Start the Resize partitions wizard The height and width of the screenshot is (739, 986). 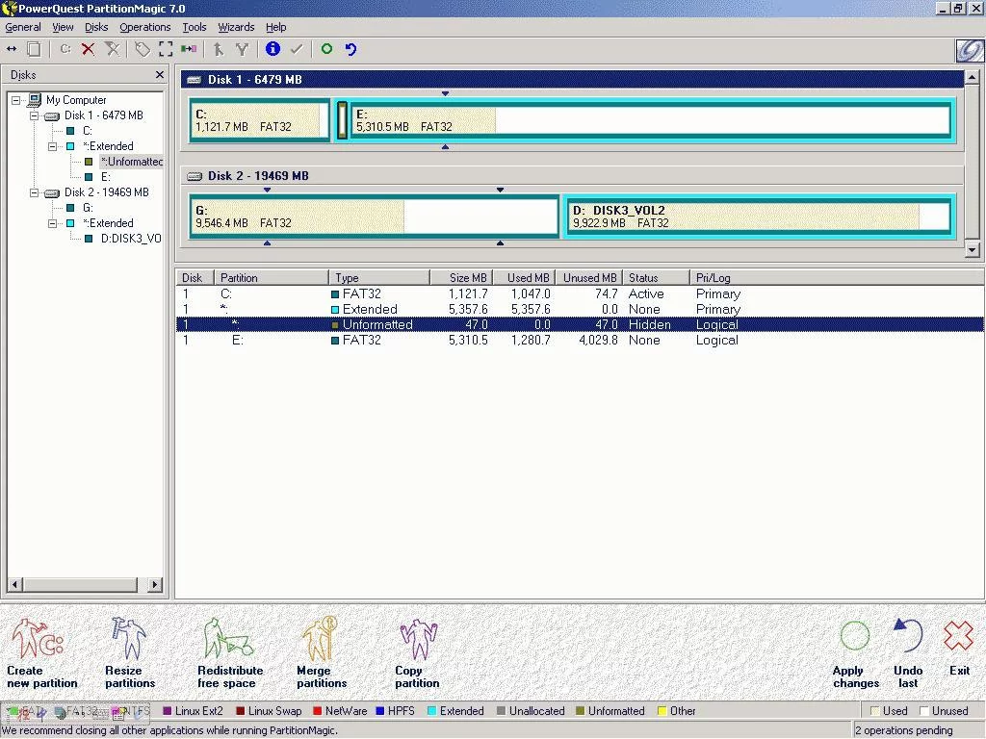click(130, 653)
